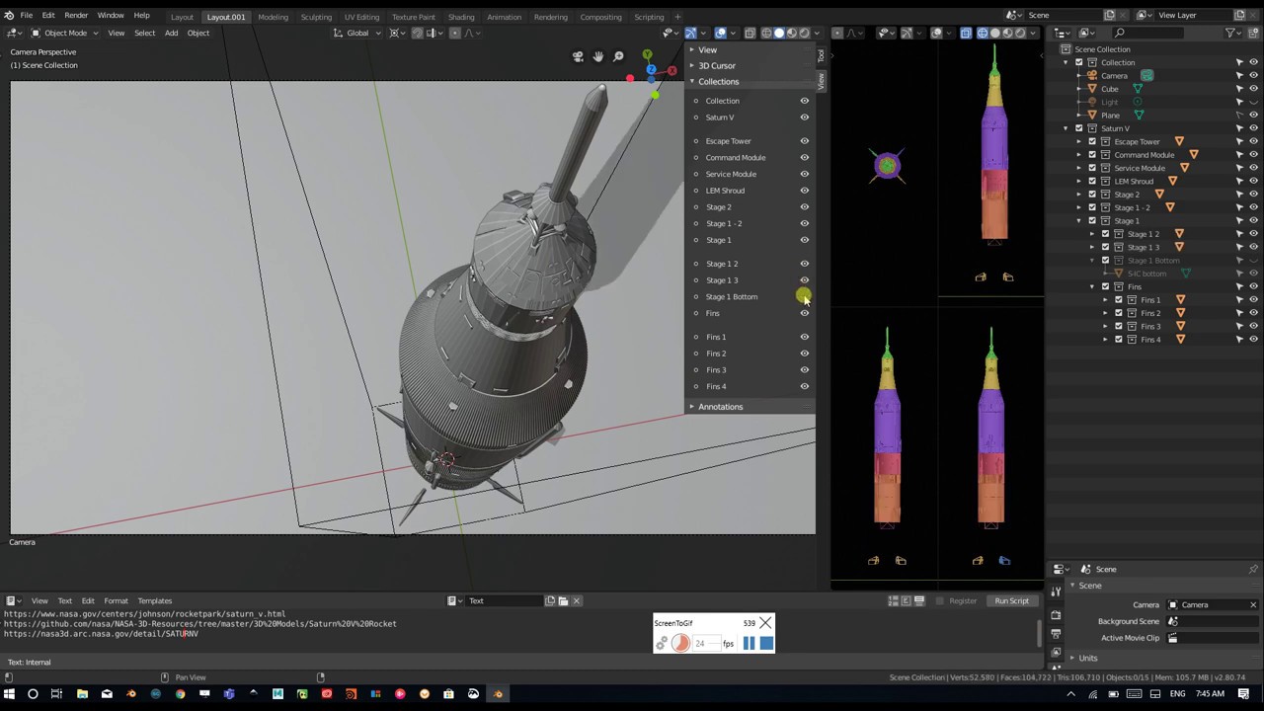This screenshot has height=711, width=1264.
Task: Expand the Annotations section in N-panel
Action: point(719,407)
